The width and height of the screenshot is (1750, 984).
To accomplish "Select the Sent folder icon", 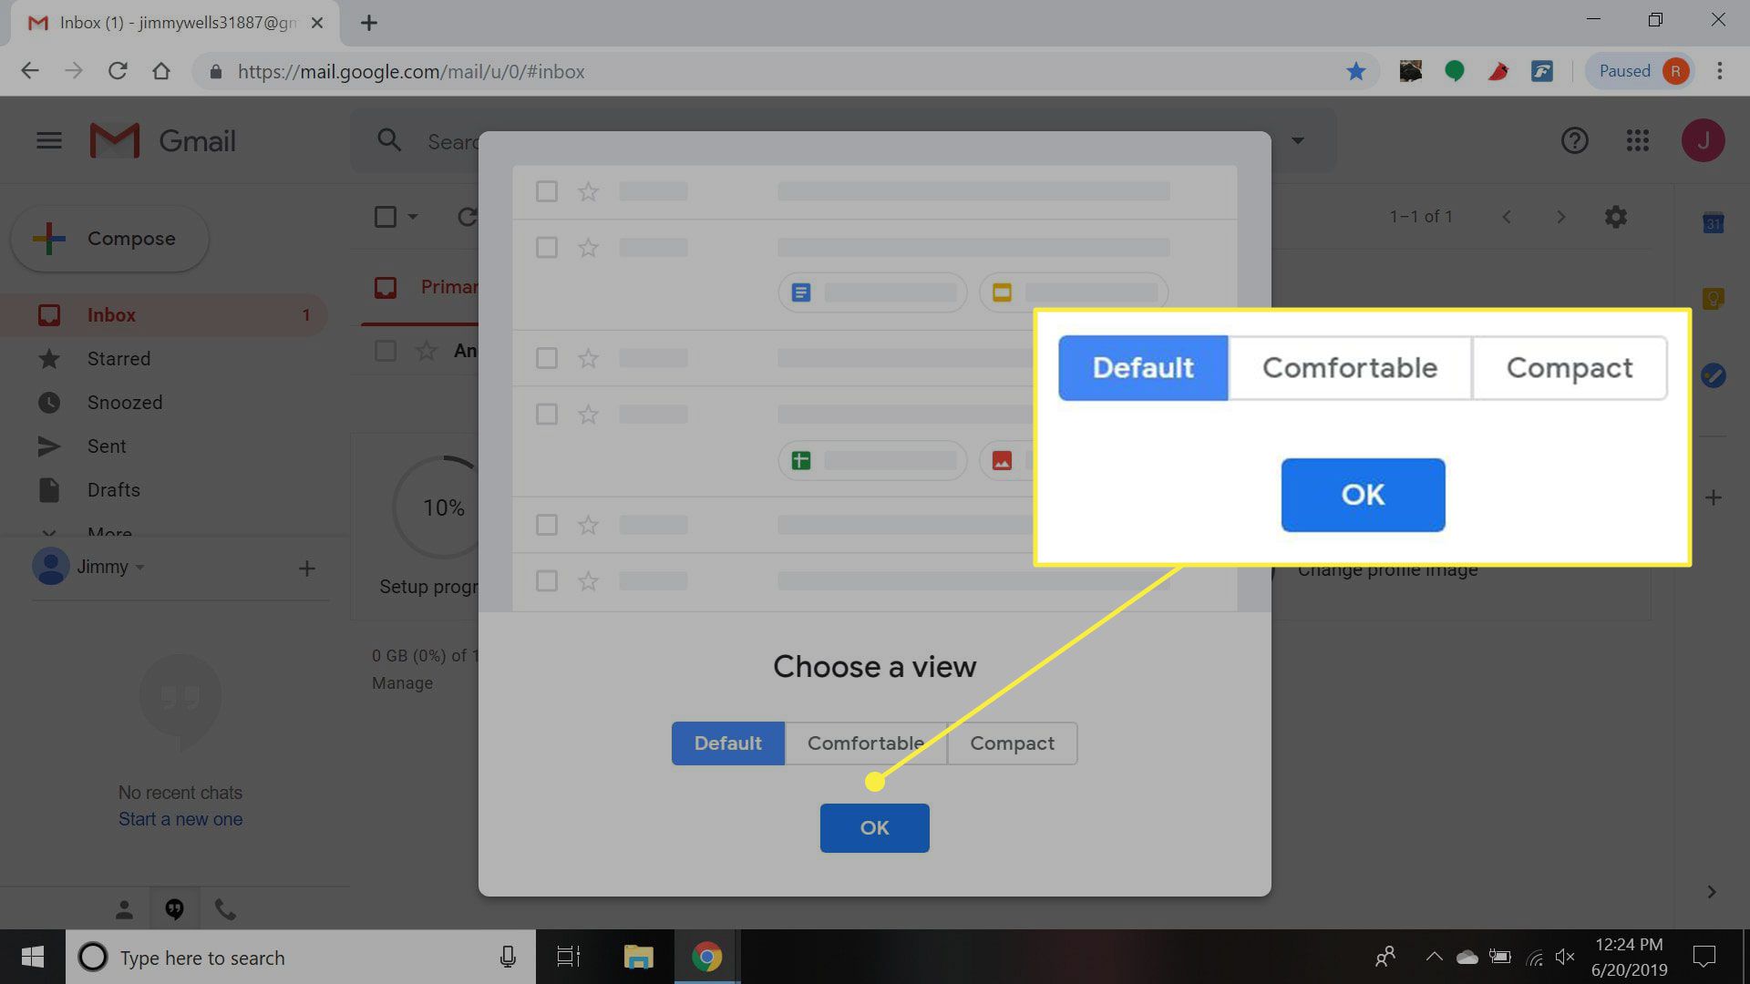I will point(48,446).
